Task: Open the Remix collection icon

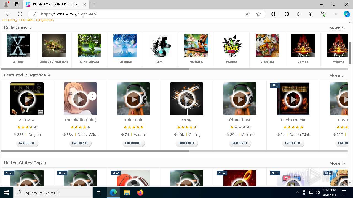Action: click(161, 46)
